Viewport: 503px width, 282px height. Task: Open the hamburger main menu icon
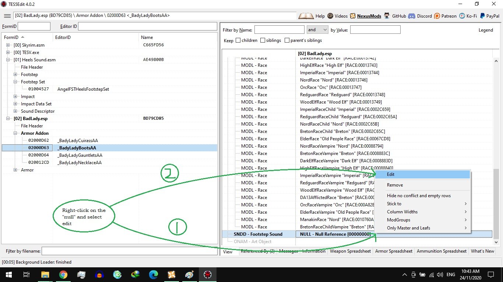click(7, 16)
